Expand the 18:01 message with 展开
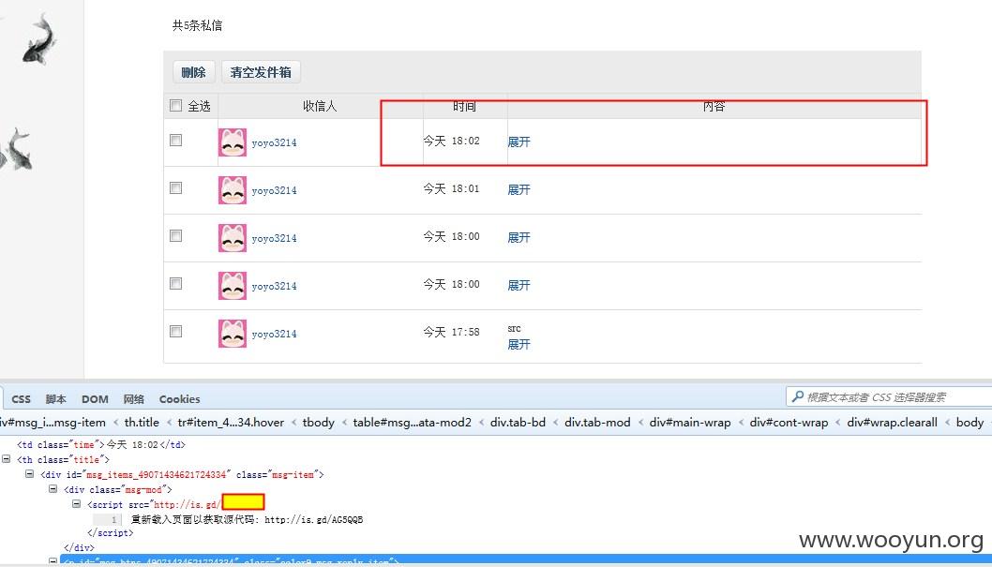Image resolution: width=992 pixels, height=567 pixels. (x=519, y=189)
